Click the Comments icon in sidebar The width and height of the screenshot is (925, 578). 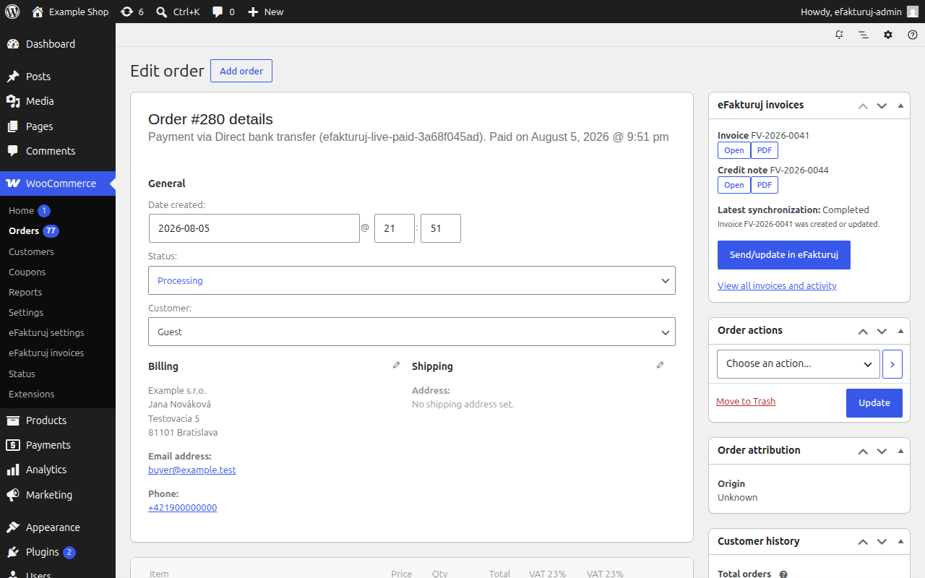[x=13, y=151]
